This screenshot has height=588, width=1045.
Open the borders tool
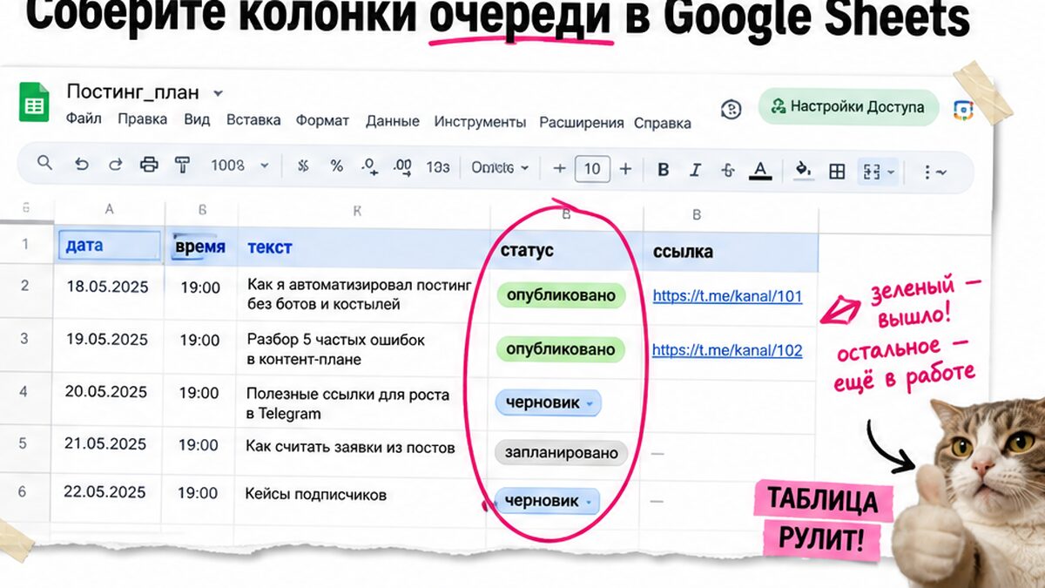(837, 172)
